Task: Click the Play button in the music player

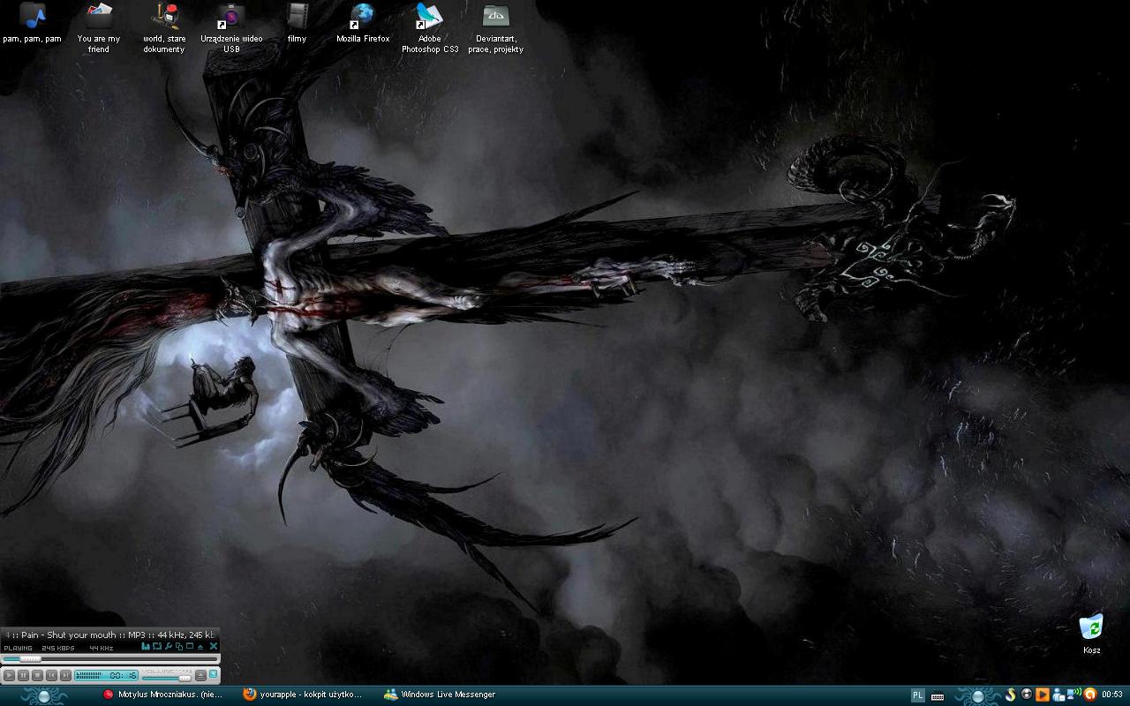Action: tap(9, 675)
